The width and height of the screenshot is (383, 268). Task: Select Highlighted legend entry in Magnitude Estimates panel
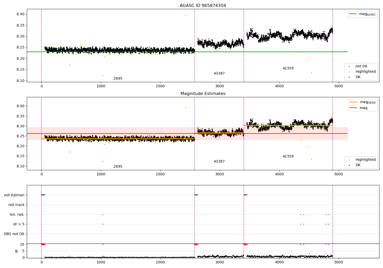click(366, 160)
